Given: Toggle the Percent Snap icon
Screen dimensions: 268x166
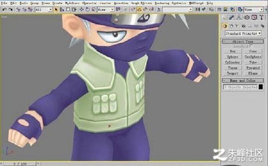Looking at the screenshot, I should (x=145, y=9).
